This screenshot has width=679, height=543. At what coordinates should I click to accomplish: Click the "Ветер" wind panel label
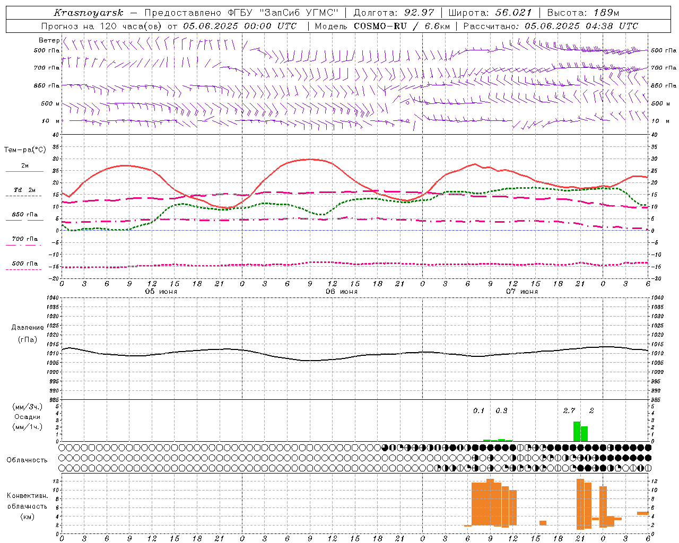point(49,40)
